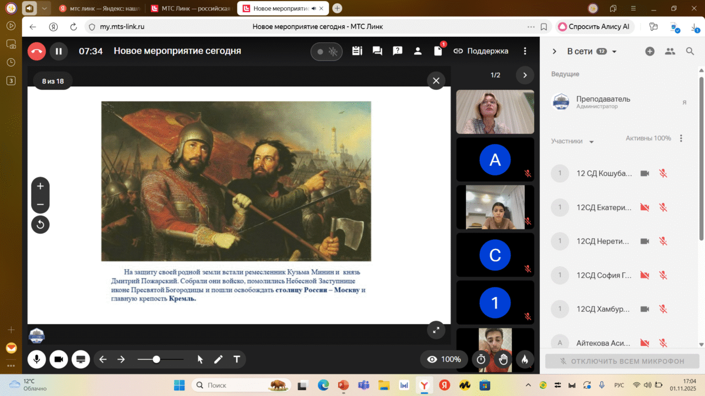Image resolution: width=705 pixels, height=396 pixels.
Task: Toggle your microphone on or off
Action: pyautogui.click(x=37, y=359)
